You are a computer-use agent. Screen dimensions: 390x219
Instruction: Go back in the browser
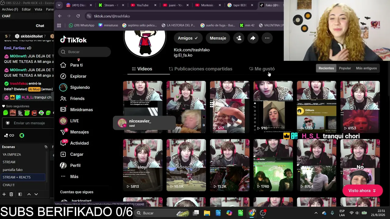(60, 16)
